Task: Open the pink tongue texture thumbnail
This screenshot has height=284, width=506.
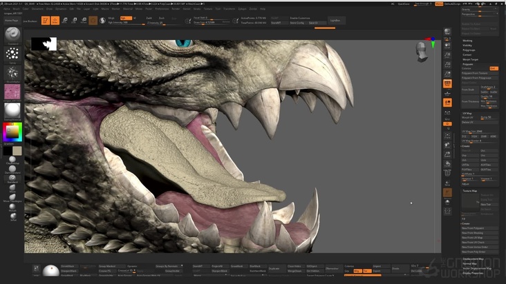Action: tap(12, 92)
